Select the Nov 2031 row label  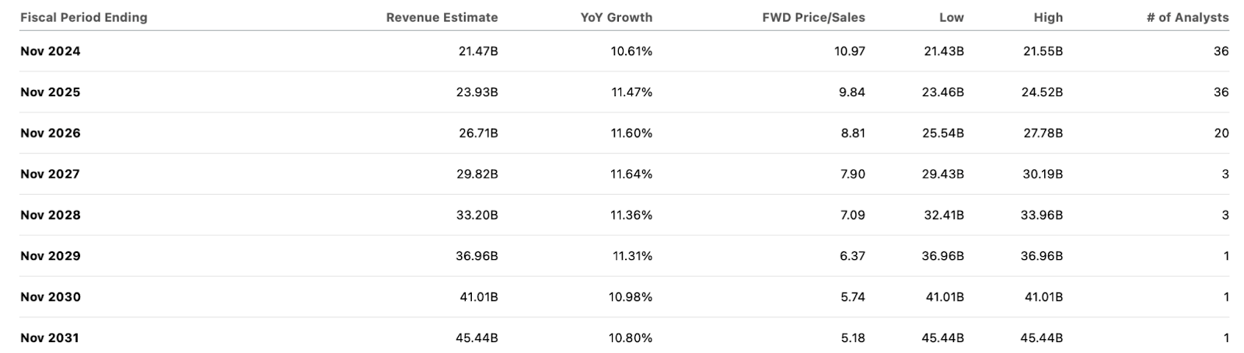(51, 338)
